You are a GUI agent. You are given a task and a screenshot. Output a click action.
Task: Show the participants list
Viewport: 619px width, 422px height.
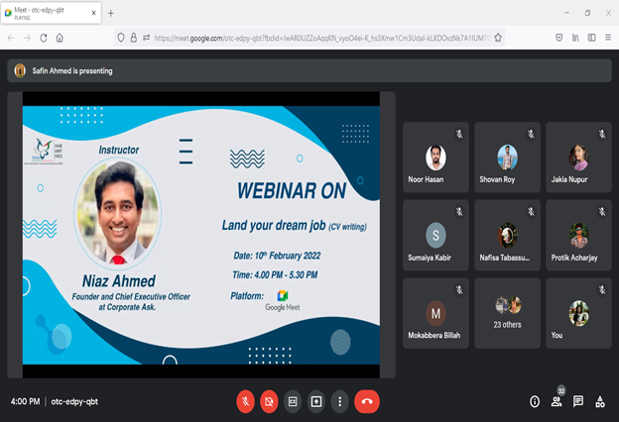click(x=557, y=401)
